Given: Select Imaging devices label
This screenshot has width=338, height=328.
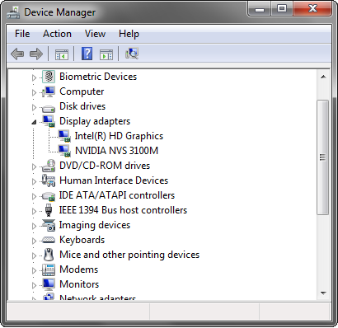Looking at the screenshot, I should click(95, 225).
